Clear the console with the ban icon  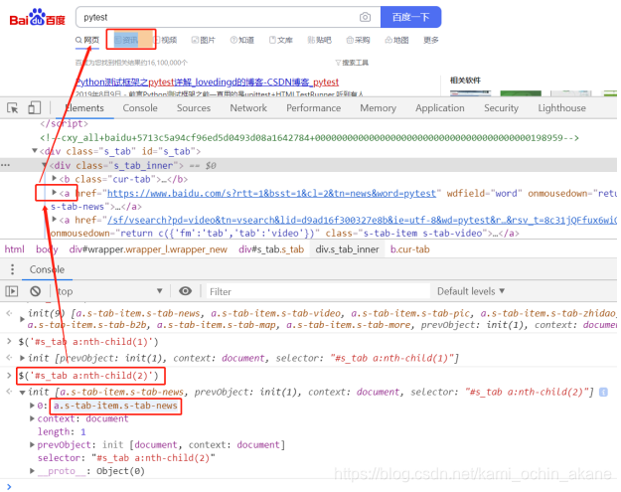(35, 291)
